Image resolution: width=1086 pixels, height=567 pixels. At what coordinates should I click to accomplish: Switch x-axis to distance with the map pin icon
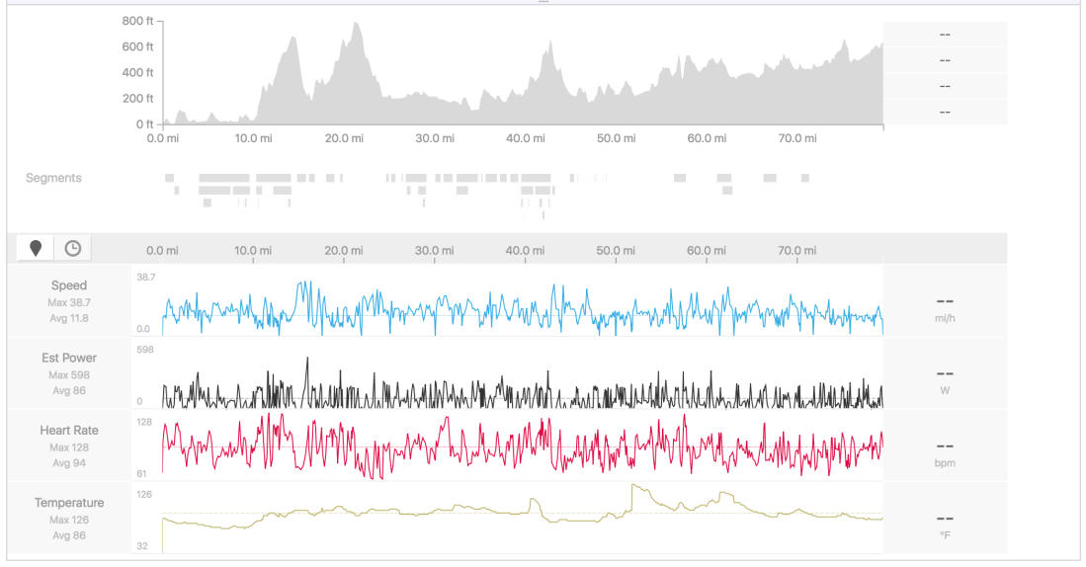(x=37, y=249)
